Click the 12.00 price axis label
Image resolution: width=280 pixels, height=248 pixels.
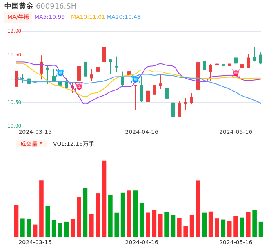[14, 31]
